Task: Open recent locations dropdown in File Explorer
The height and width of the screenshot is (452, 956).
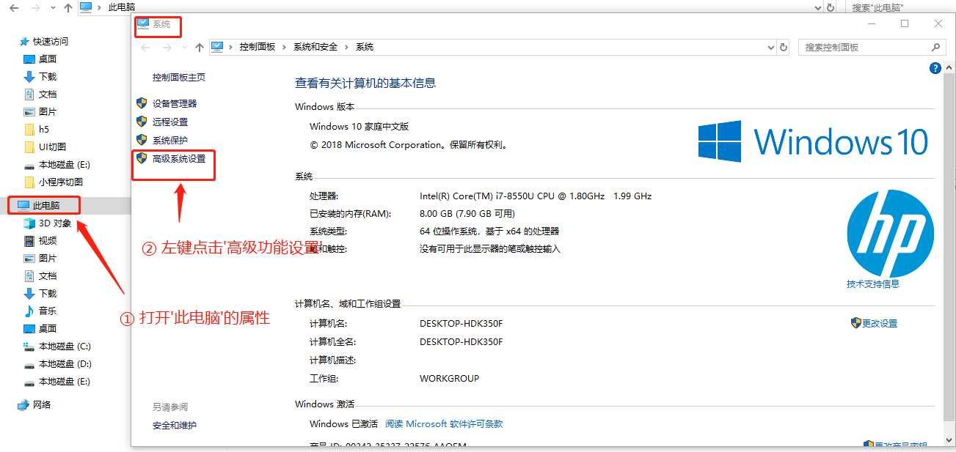Action: pyautogui.click(x=51, y=8)
